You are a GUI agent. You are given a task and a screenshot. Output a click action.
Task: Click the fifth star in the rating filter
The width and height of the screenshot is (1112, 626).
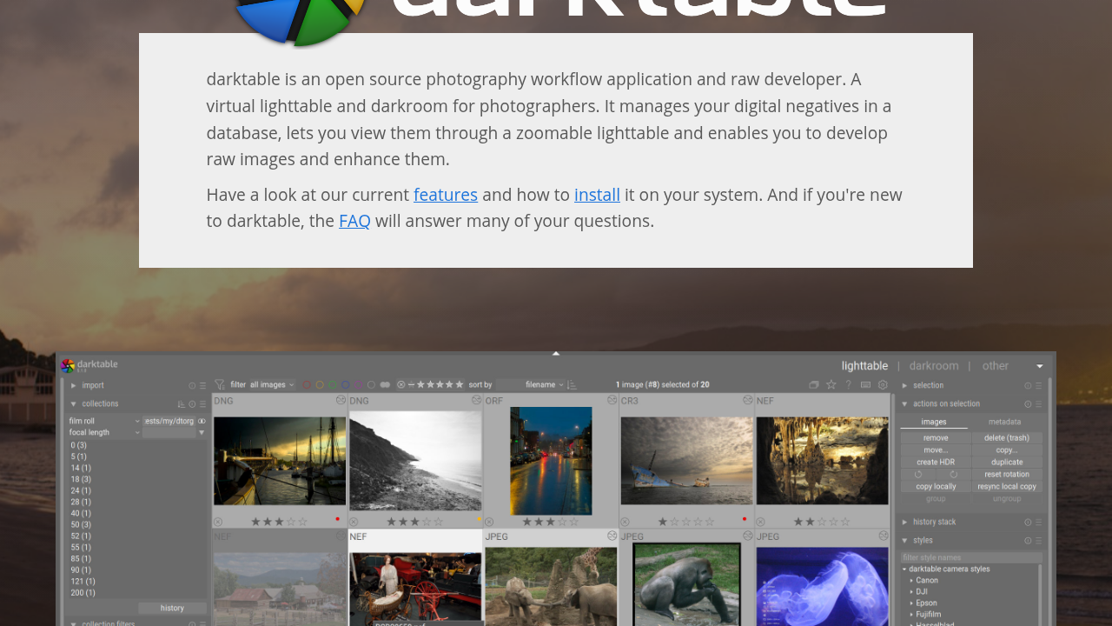click(x=459, y=384)
